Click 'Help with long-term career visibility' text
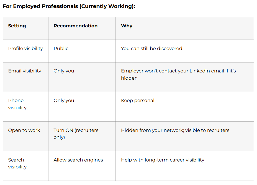The image size is (257, 185). point(163,160)
